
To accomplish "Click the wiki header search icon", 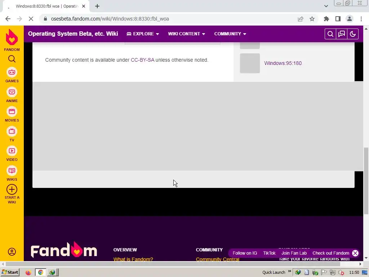I will pos(330,34).
